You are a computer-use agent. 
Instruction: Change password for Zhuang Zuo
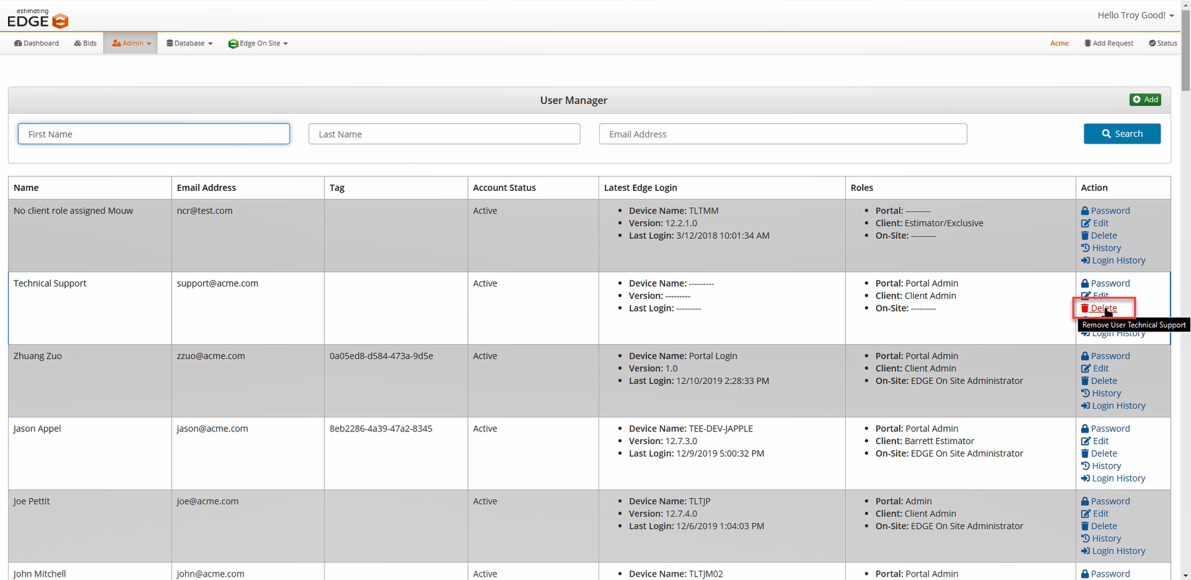click(1105, 356)
